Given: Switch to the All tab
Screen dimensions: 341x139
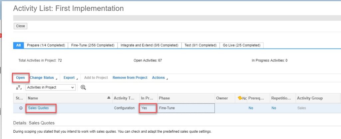Looking at the screenshot, I should (19, 45).
